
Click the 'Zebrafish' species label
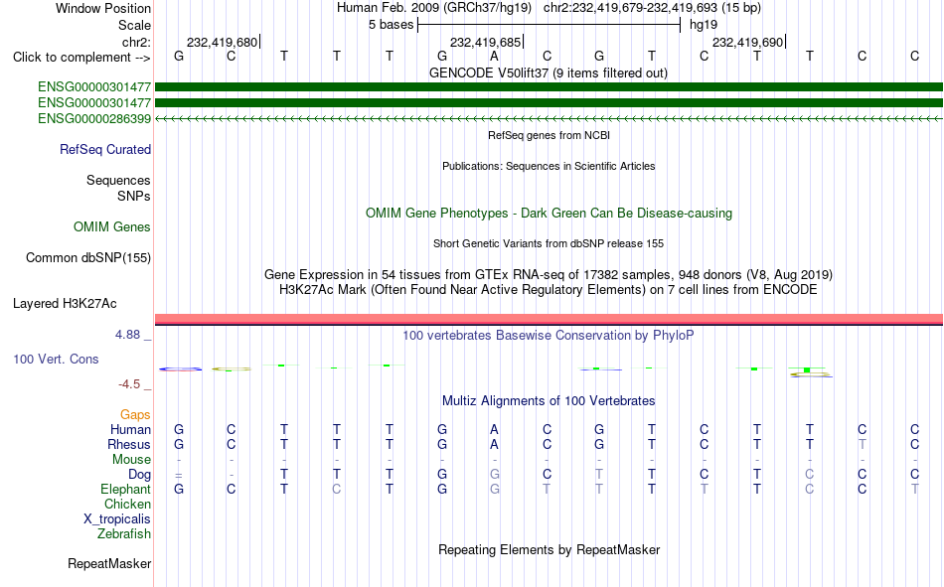click(x=124, y=534)
